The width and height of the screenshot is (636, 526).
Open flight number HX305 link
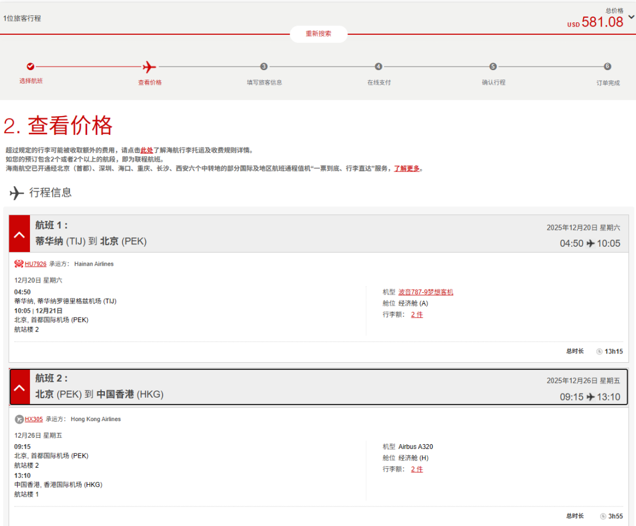[x=34, y=419]
